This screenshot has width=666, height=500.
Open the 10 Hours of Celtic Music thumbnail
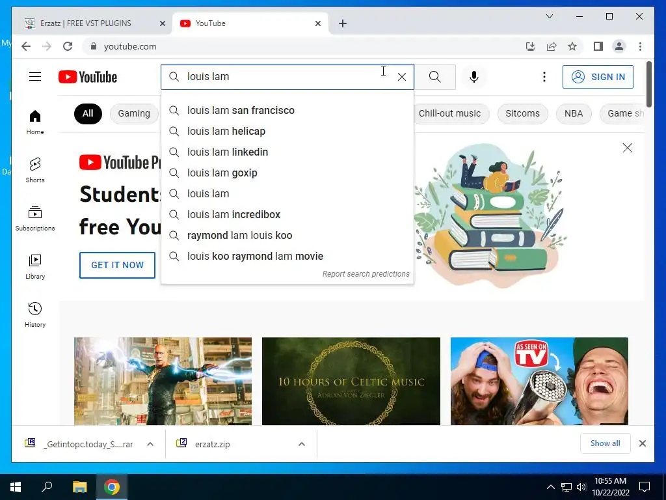(351, 381)
